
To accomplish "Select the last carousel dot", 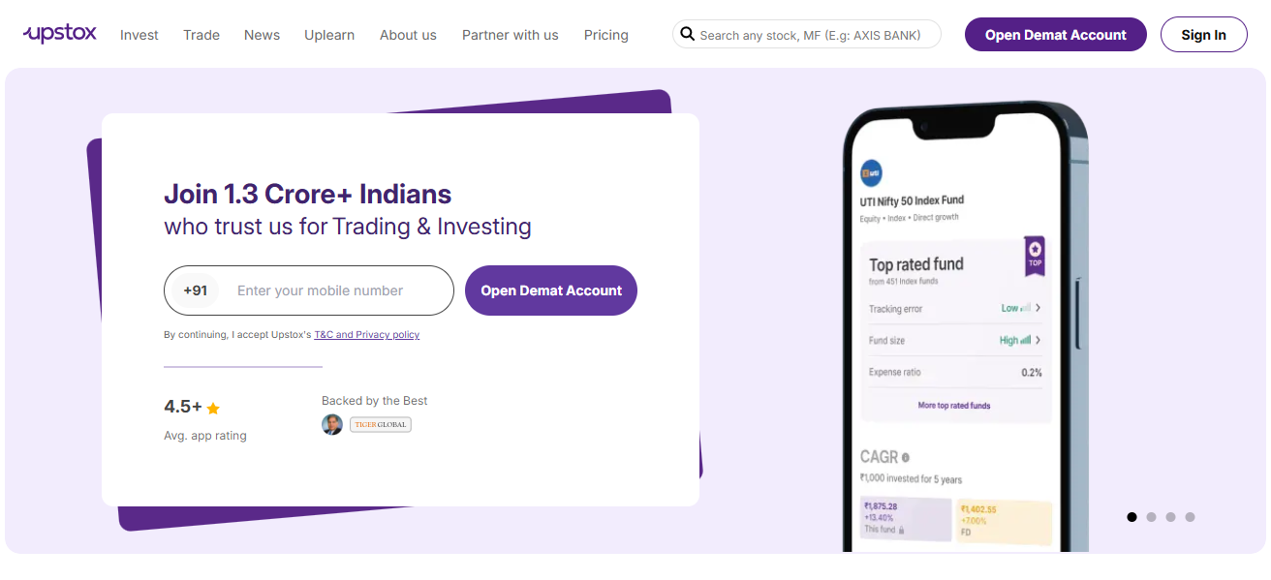I will coord(1190,517).
